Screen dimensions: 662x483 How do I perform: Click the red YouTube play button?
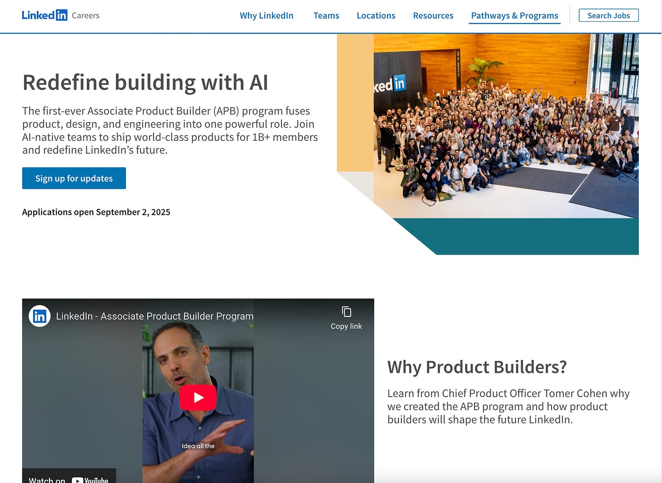click(x=198, y=398)
